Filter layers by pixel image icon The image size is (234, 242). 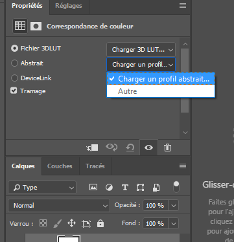93,187
